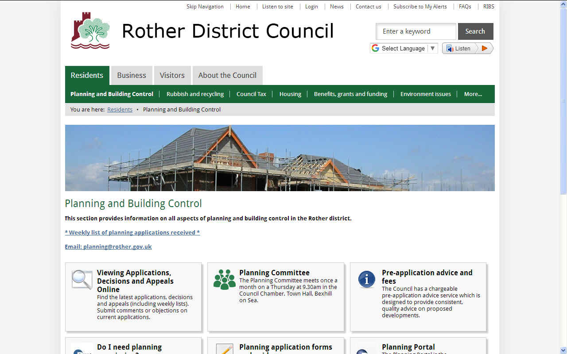
Task: Click the construction site banner image
Action: (280, 158)
